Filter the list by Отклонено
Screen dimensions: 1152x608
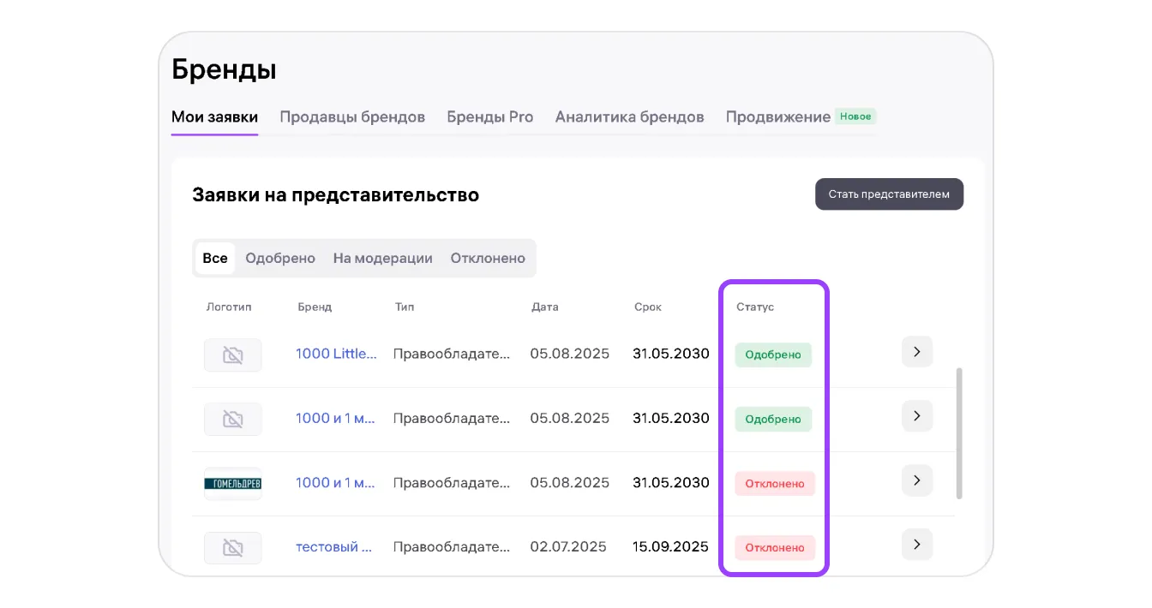tap(488, 258)
